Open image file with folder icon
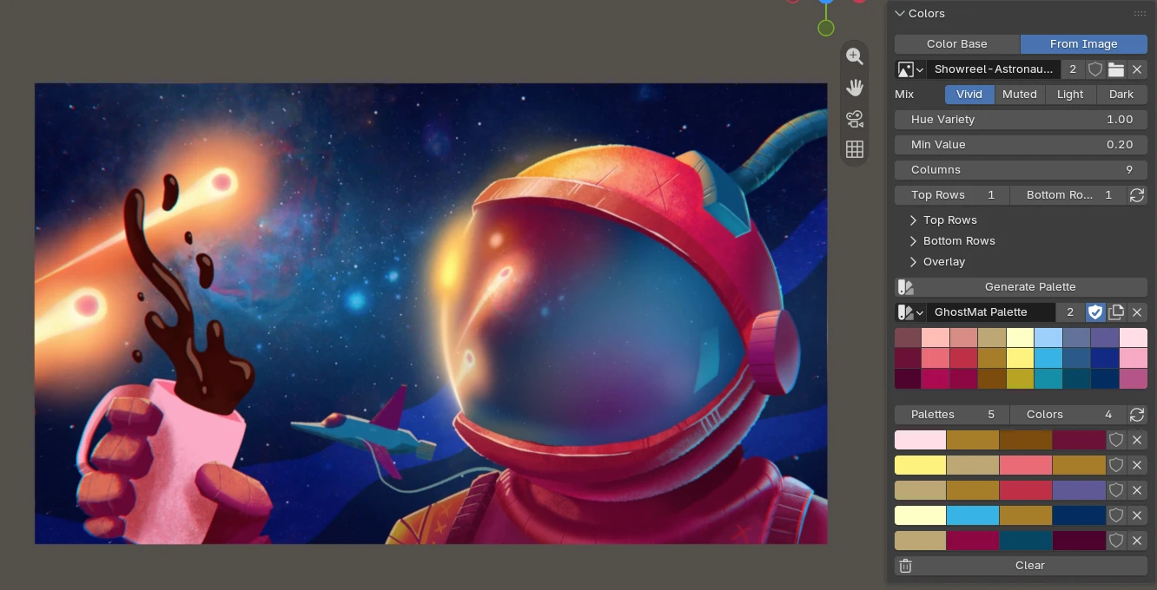The height and width of the screenshot is (590, 1157). (1116, 69)
